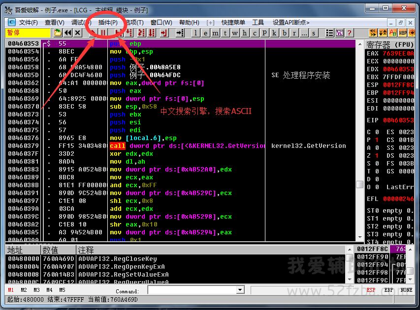Image resolution: width=420 pixels, height=310 pixels.
Task: Step over with the toolbar icon
Action: click(129, 33)
